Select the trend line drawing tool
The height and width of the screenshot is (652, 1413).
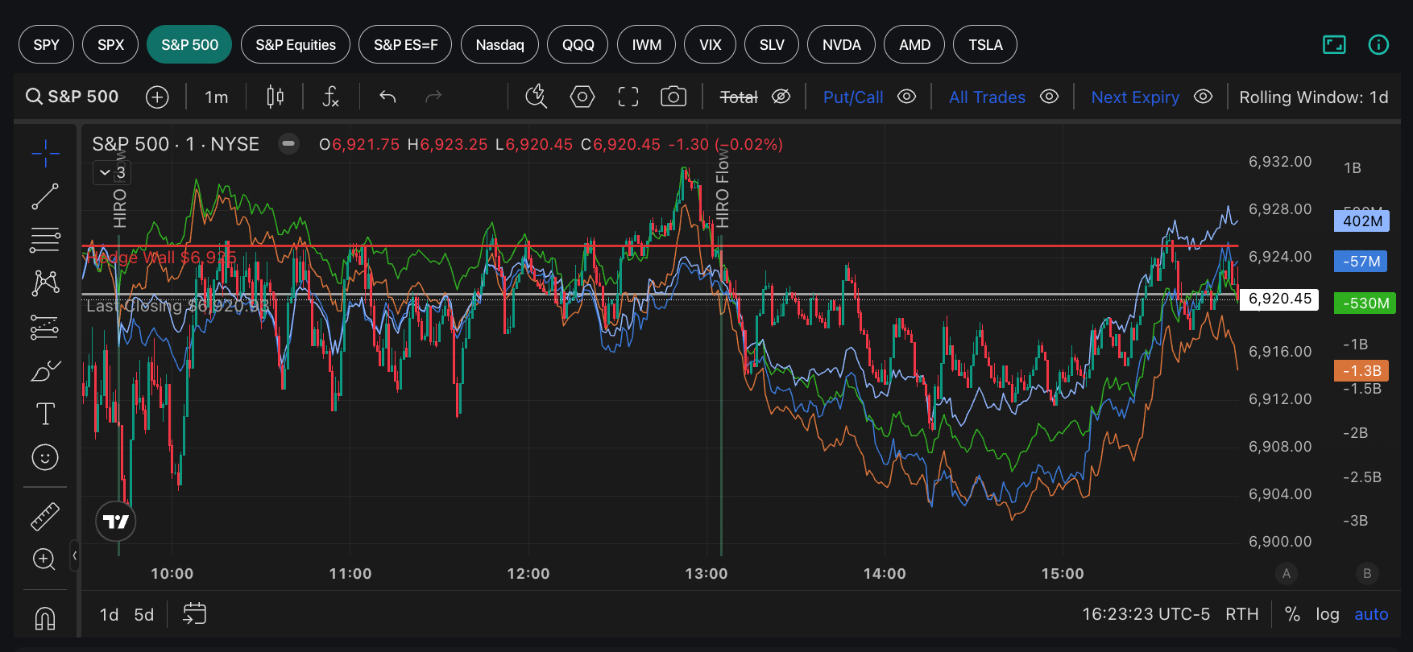coord(45,196)
